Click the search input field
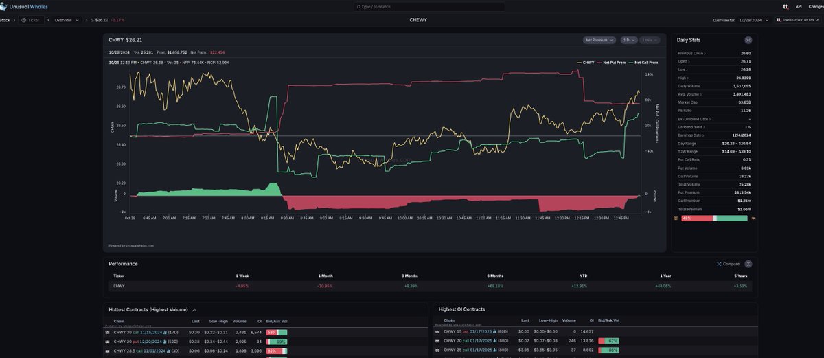The height and width of the screenshot is (358, 824). click(429, 6)
